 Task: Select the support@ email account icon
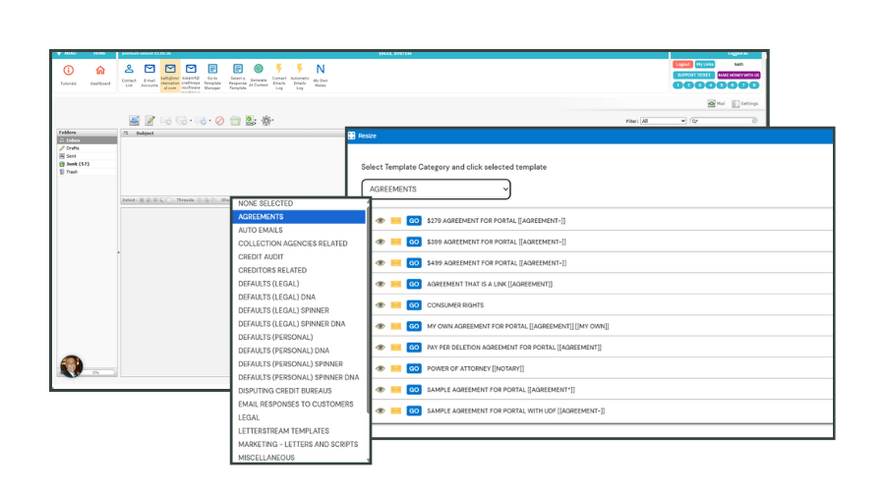(x=191, y=69)
